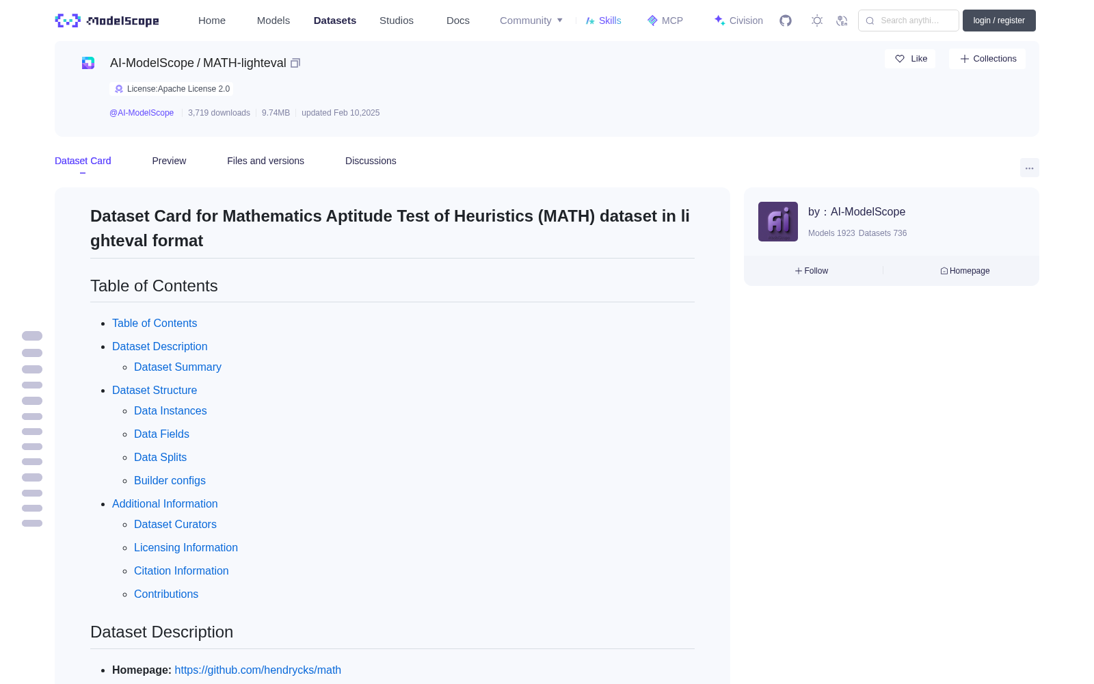Viewport: 1094px width, 684px height.
Task: Open the Civision navigation link
Action: (x=738, y=21)
